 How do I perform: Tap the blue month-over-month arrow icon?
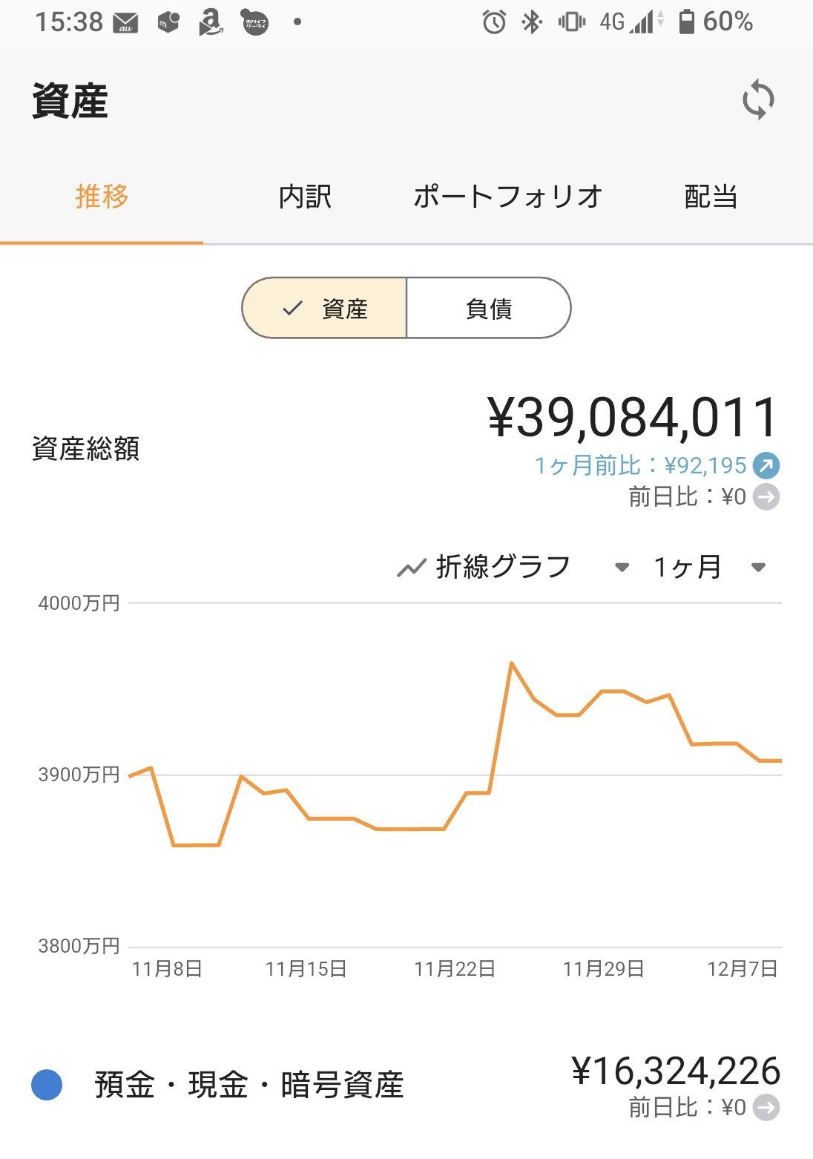(766, 465)
